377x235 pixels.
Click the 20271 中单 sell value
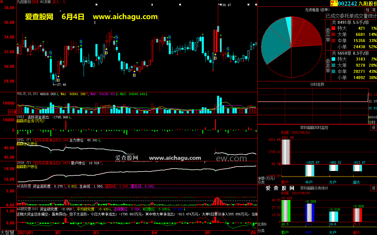point(359,71)
